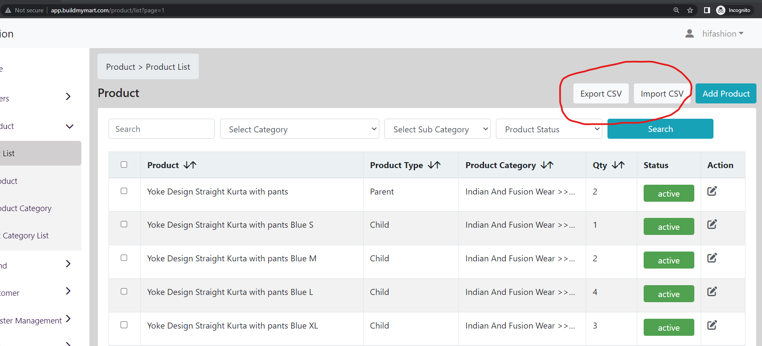Collapse the Product sidebar section chevron

[70, 126]
